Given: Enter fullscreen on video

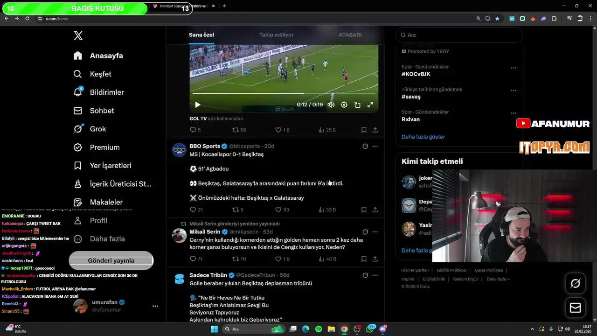Looking at the screenshot, I should coord(370,105).
